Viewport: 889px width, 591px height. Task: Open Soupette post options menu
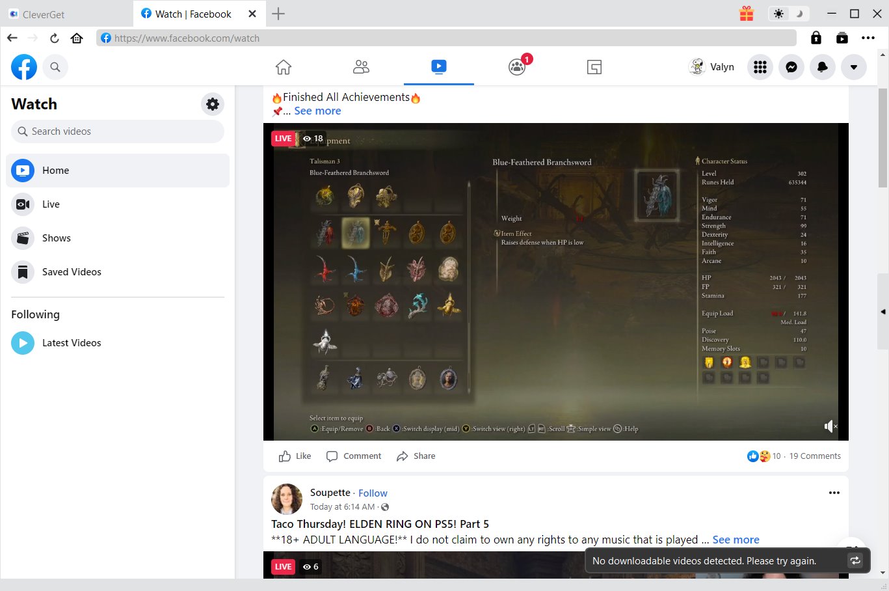(834, 493)
